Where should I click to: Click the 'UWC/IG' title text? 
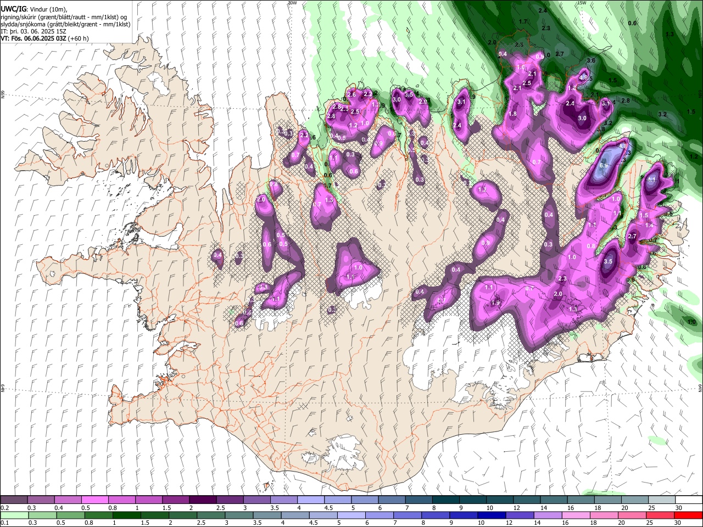(13, 9)
